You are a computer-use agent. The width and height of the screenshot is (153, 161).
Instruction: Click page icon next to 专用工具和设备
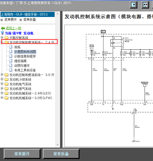(x=11, y=70)
